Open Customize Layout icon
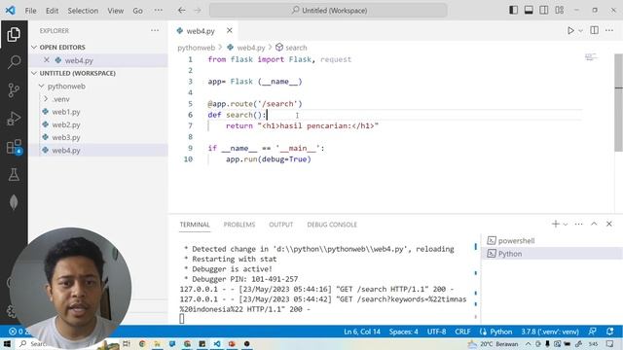 pos(560,11)
